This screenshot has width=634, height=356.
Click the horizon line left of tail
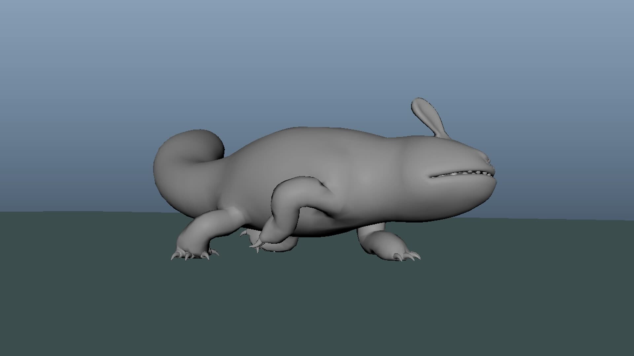click(83, 212)
